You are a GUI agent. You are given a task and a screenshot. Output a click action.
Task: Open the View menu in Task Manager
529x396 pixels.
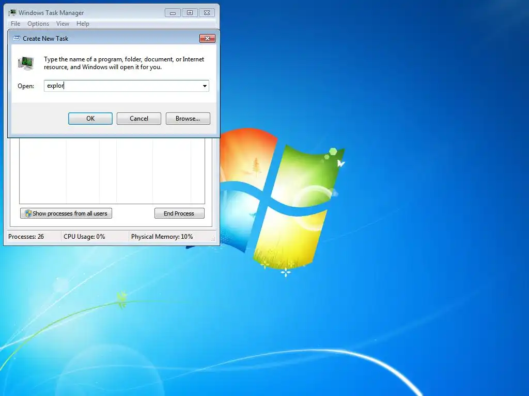click(x=63, y=24)
